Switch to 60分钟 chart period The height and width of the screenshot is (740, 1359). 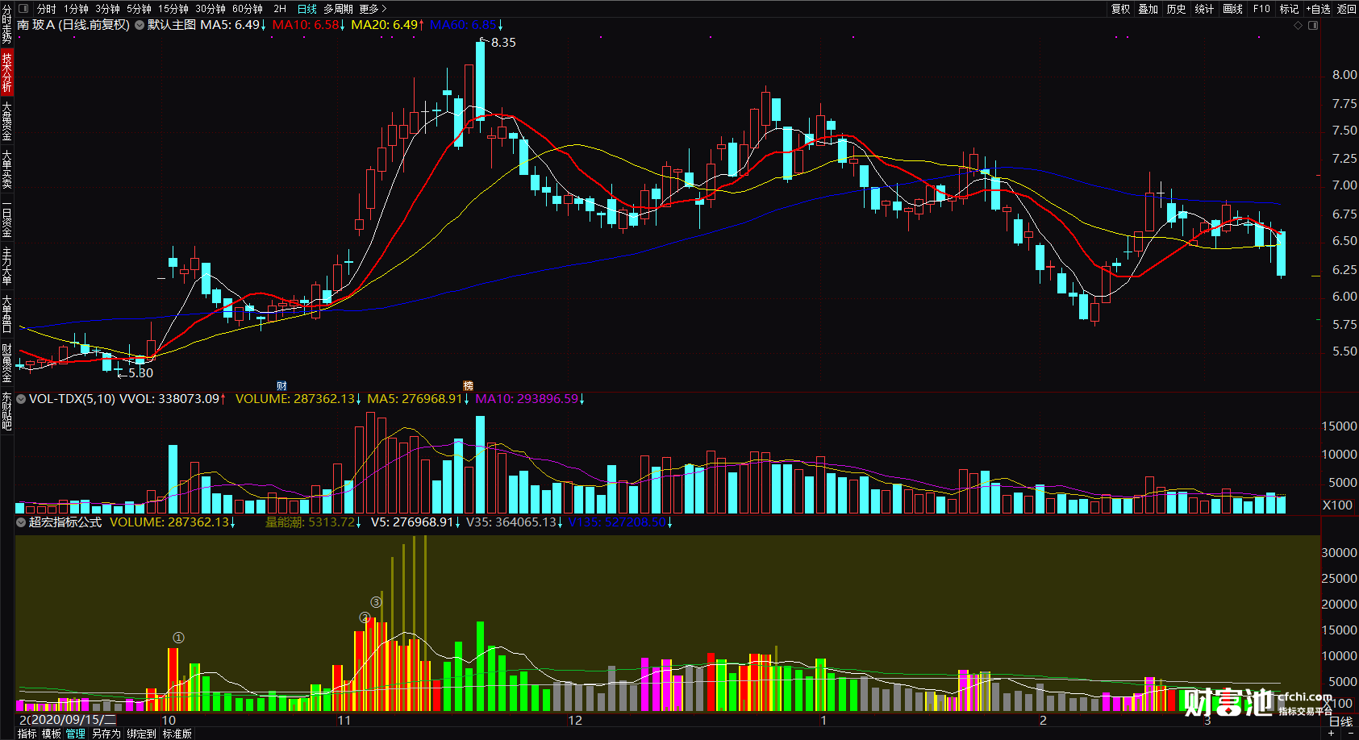point(248,9)
